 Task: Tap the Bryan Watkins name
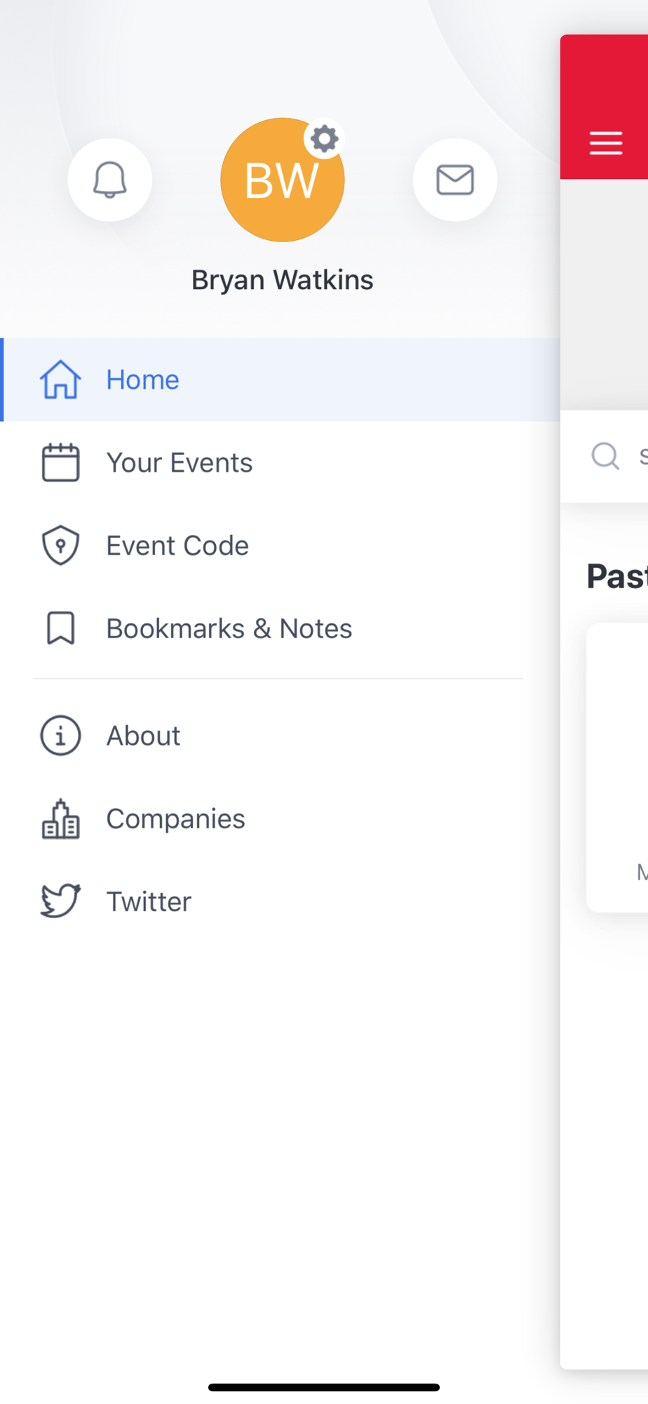pos(282,280)
